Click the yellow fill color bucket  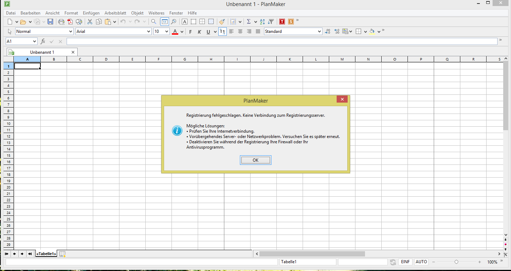click(x=372, y=31)
